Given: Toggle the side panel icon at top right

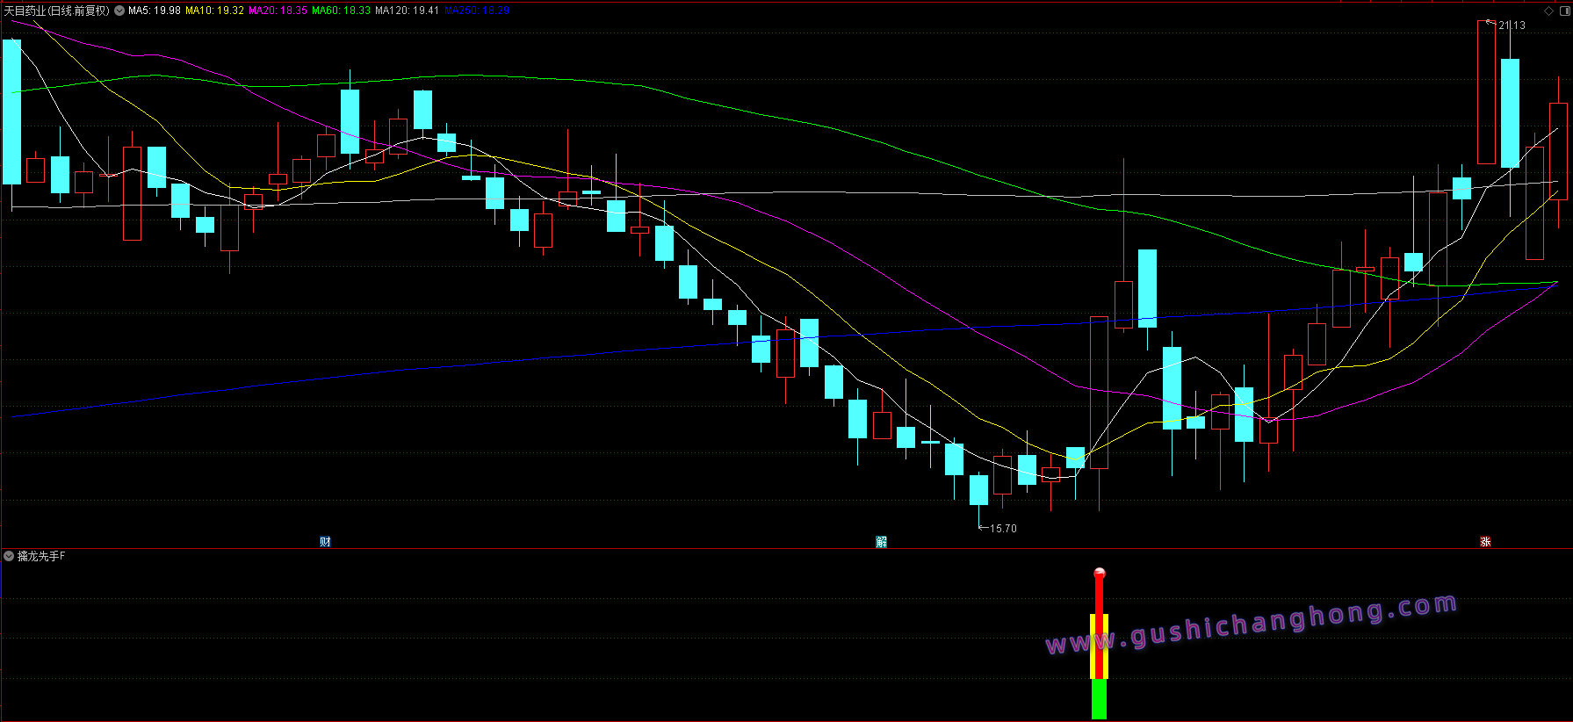Looking at the screenshot, I should (x=1563, y=11).
